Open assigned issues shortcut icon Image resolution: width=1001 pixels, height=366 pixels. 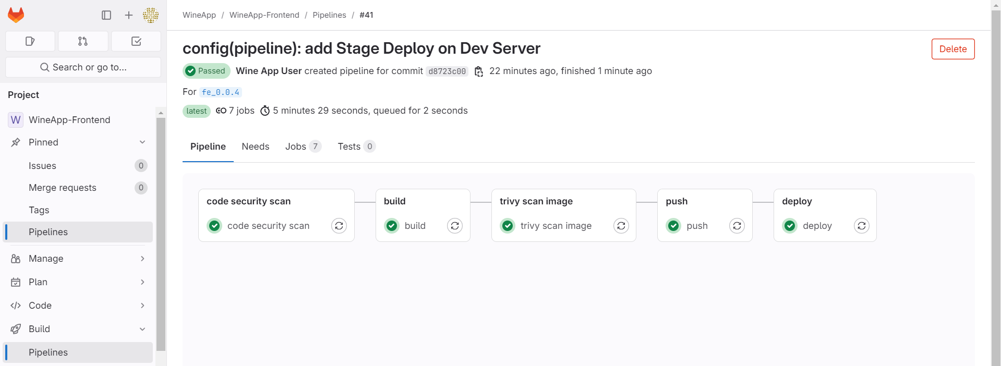30,41
